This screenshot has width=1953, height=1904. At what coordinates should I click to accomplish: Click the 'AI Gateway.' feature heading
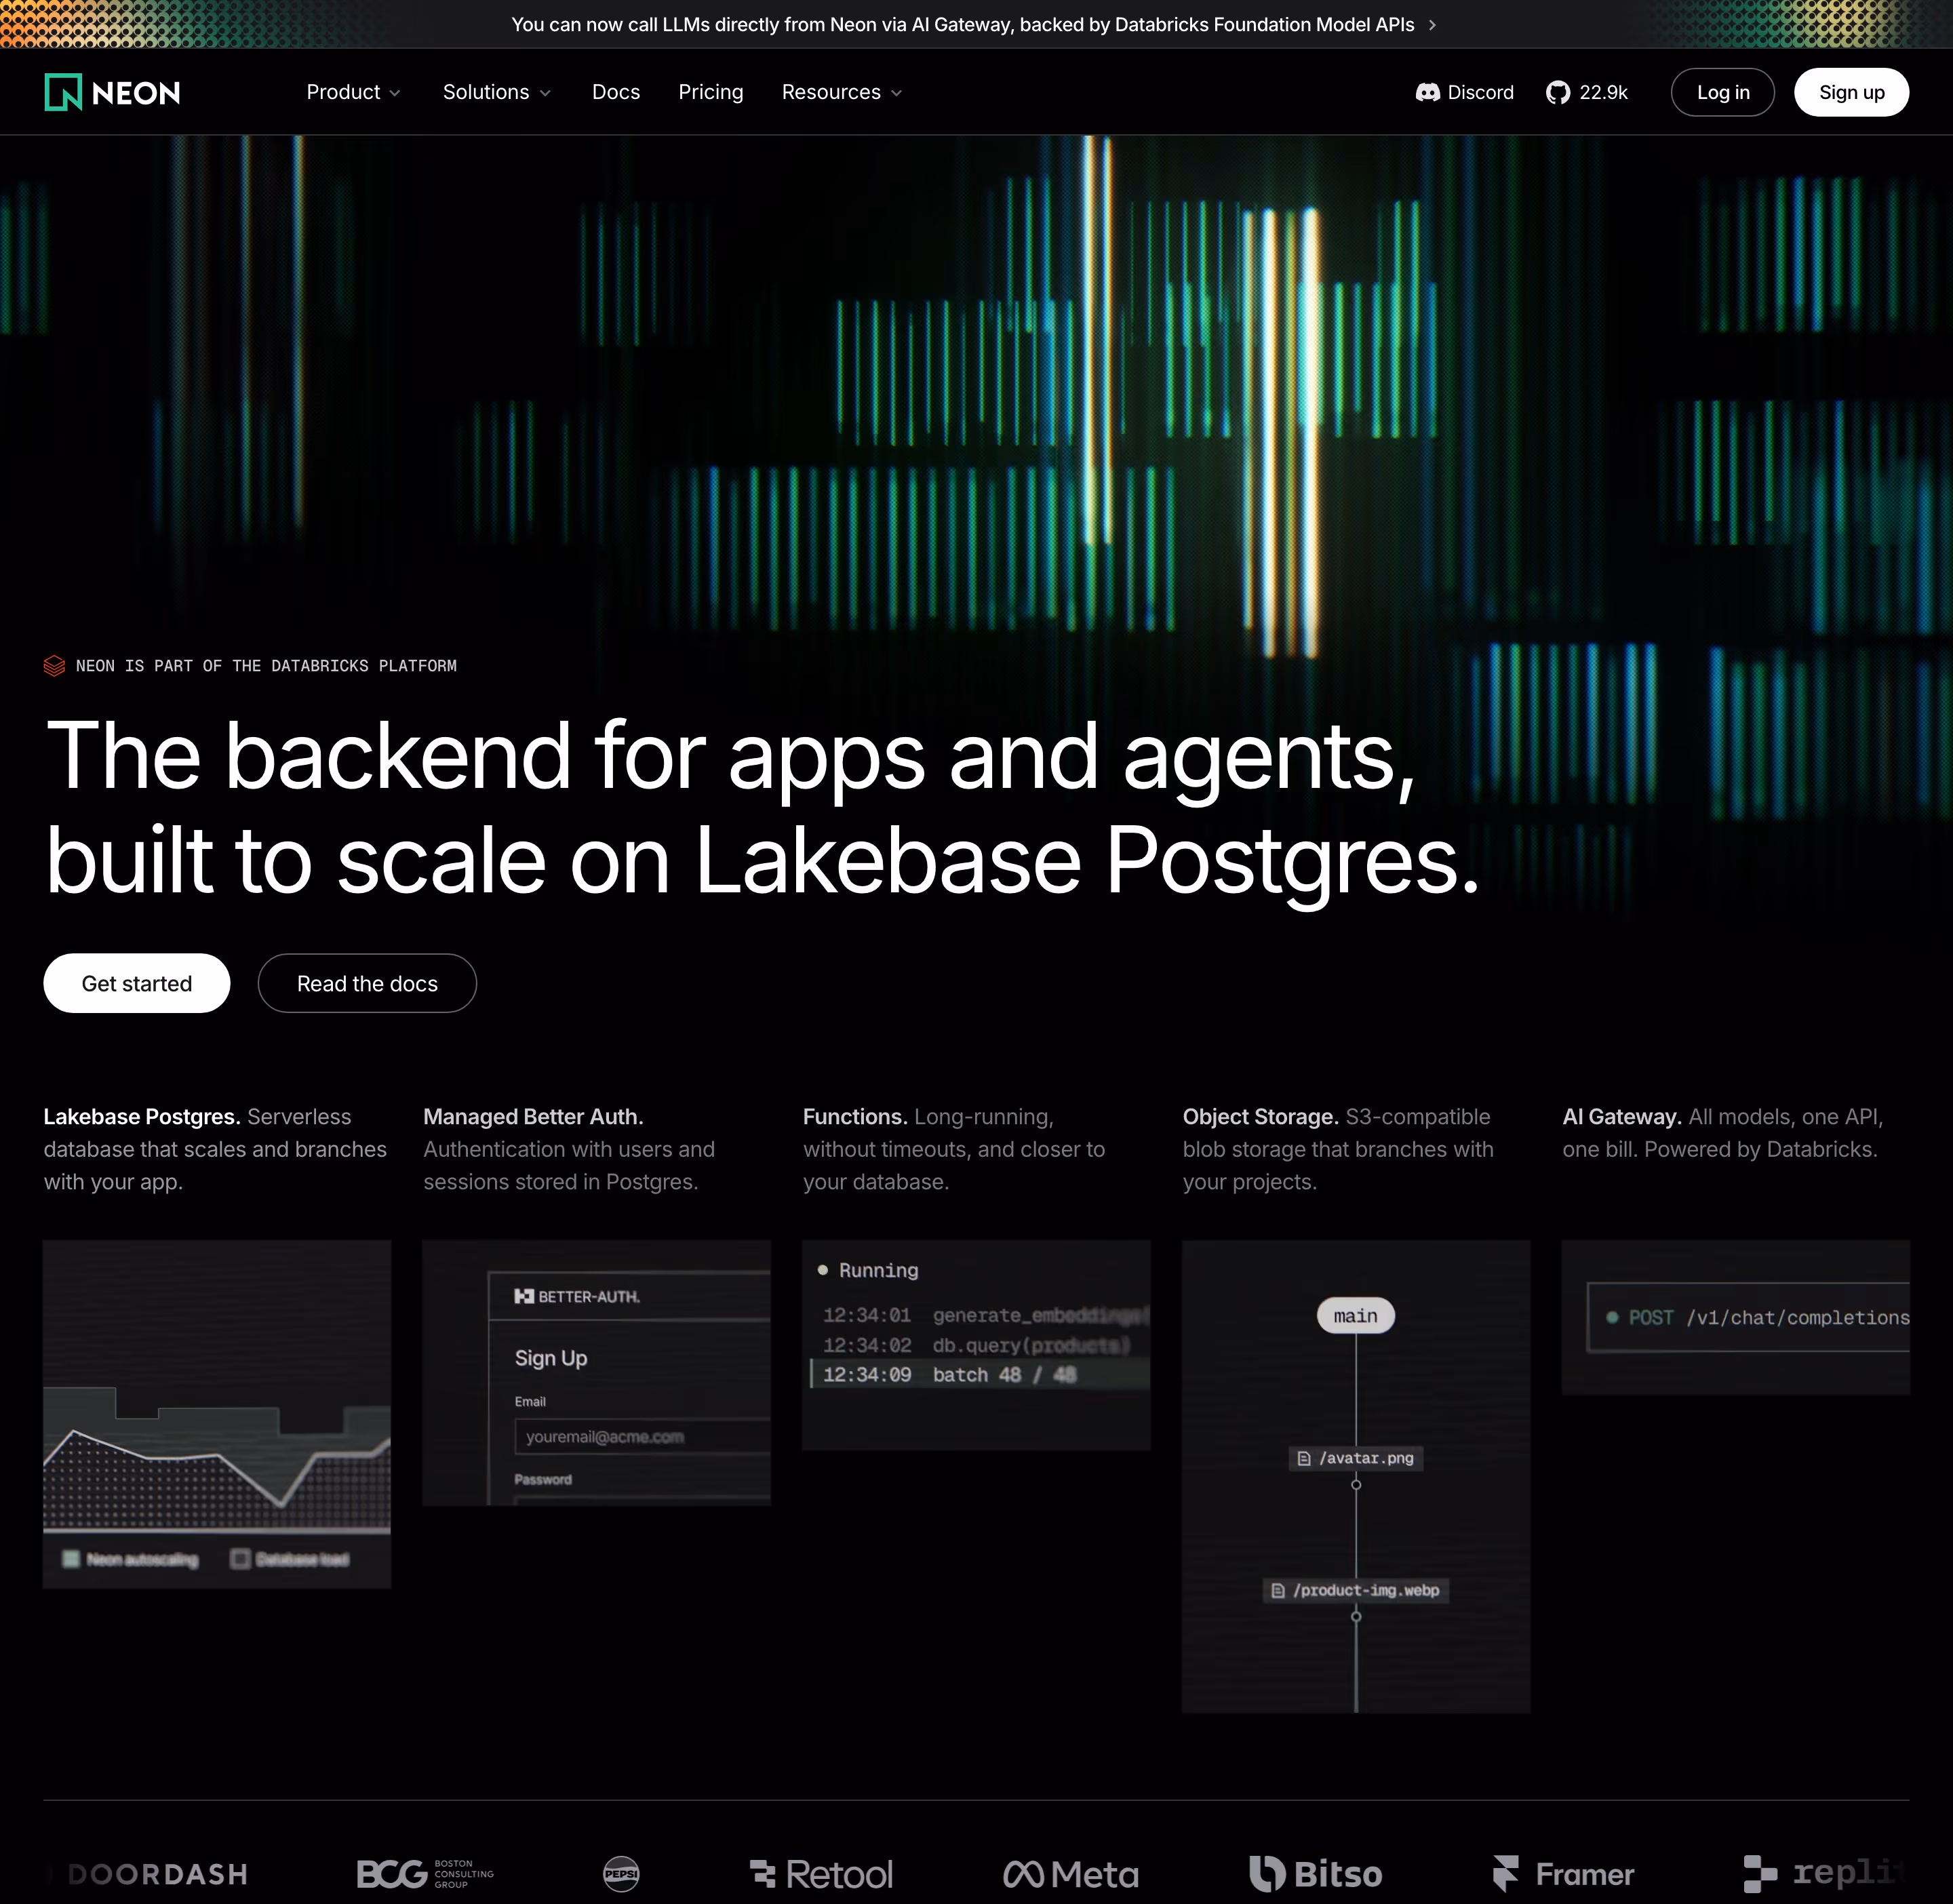pos(1622,1116)
